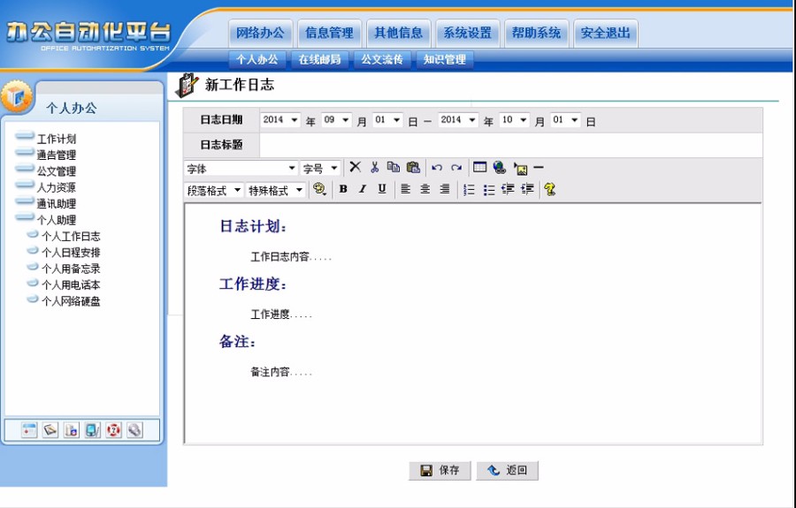Select the 在线邮局 sub-menu item

click(x=320, y=59)
